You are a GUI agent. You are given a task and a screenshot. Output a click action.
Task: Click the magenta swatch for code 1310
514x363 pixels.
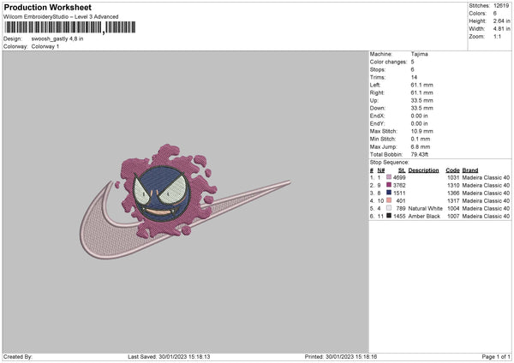[389, 185]
